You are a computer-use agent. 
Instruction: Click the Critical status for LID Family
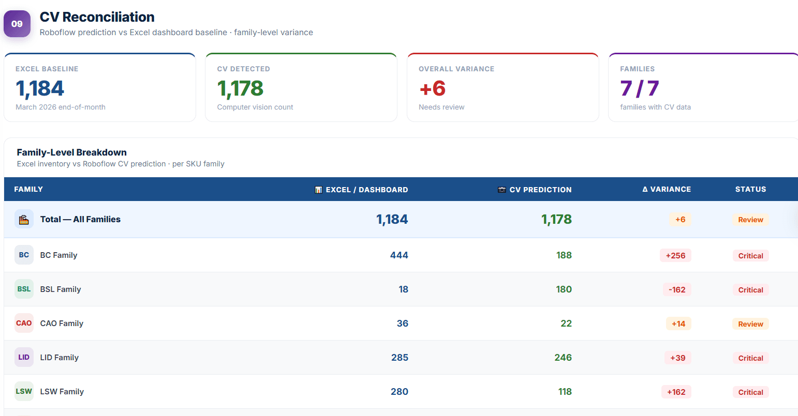pos(751,358)
